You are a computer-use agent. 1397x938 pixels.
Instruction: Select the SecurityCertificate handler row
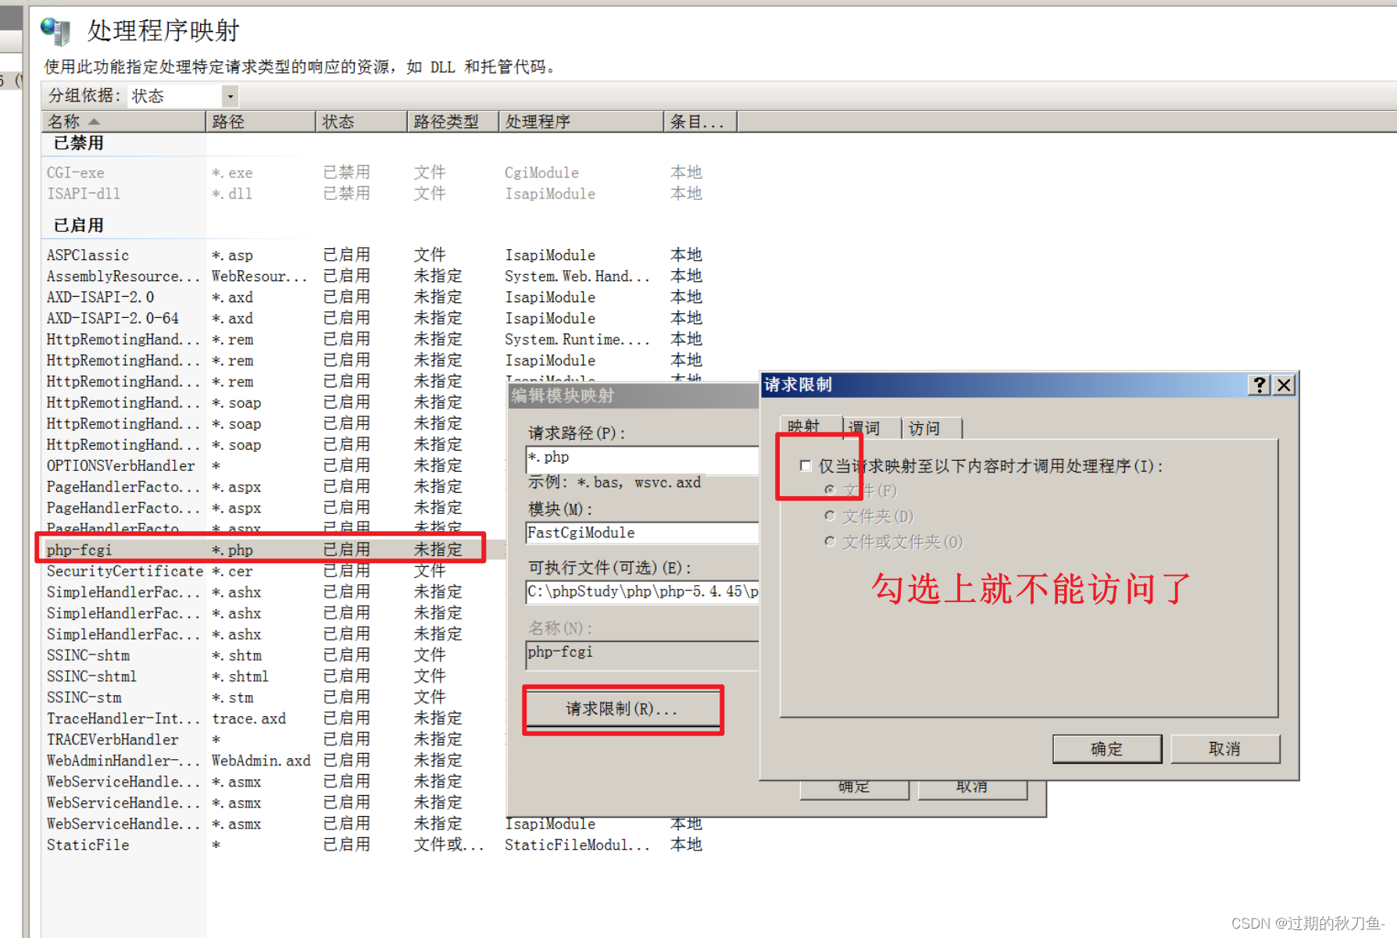(x=273, y=572)
